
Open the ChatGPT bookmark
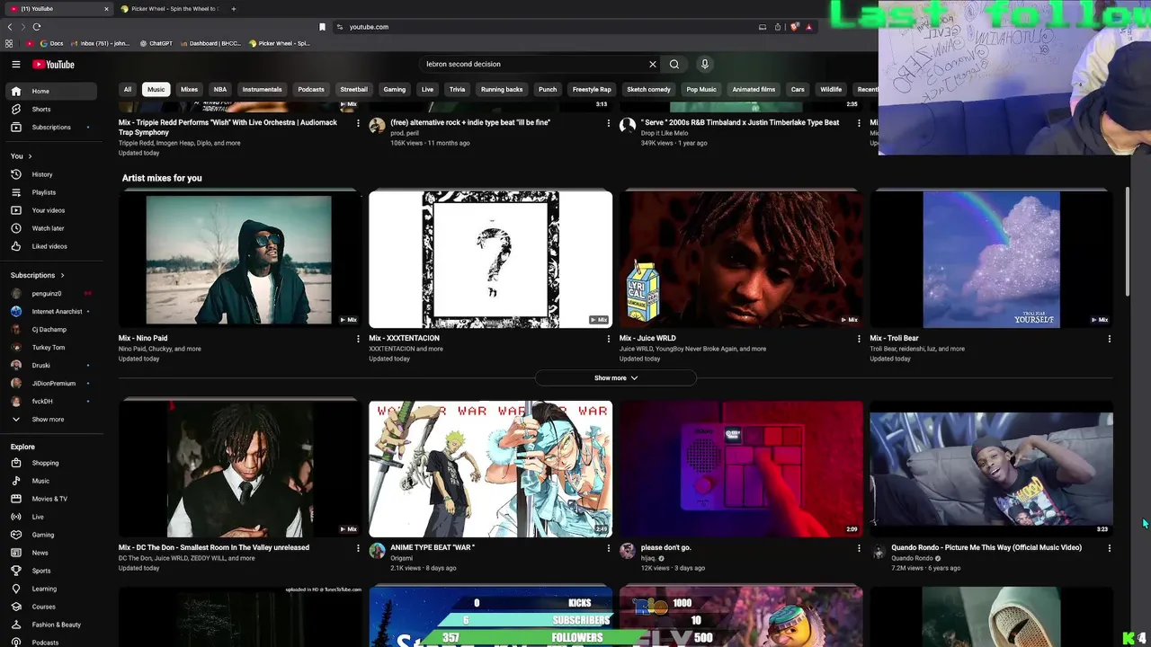(x=156, y=43)
